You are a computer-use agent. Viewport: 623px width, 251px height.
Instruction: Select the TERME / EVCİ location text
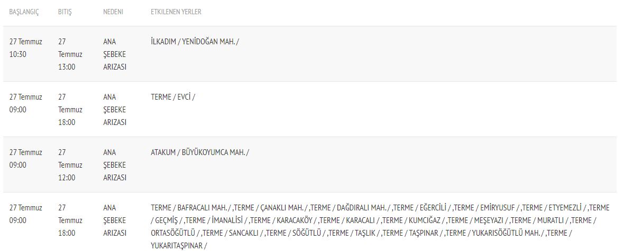[173, 97]
